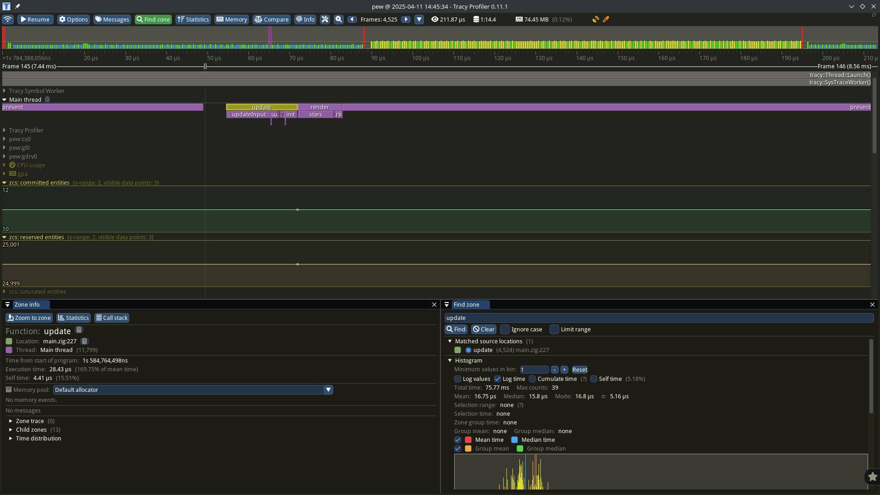Go to the previous frame arrow
Viewport: 880px width, 495px height.
352,19
